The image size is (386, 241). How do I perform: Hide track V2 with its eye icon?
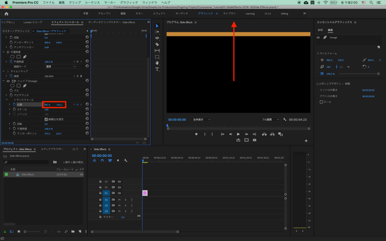[x=119, y=187]
